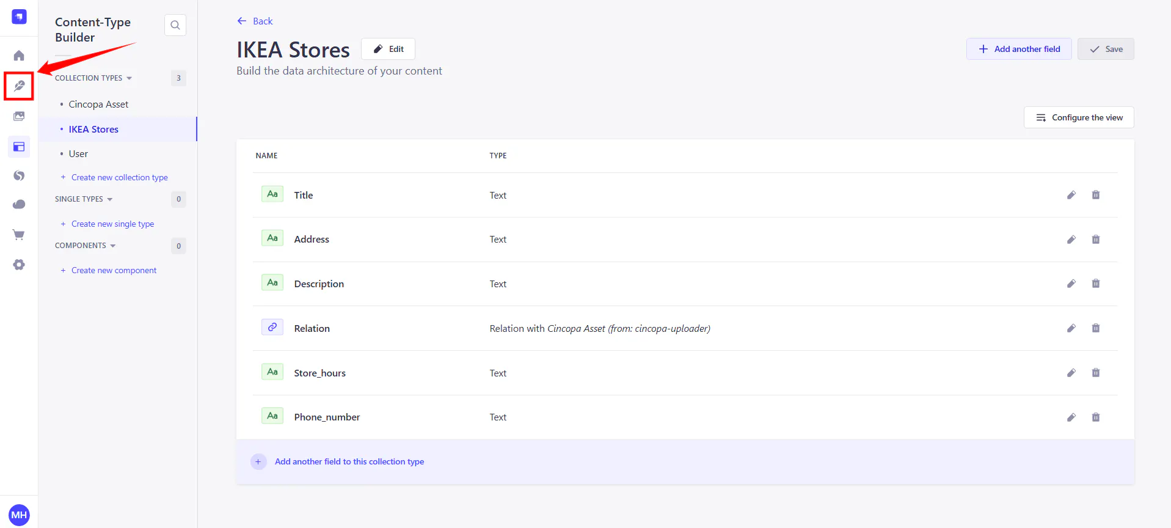This screenshot has height=528, width=1171.
Task: Select User collection type
Action: (78, 154)
